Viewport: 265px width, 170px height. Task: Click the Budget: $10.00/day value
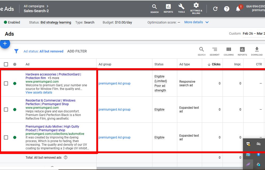point(123,22)
